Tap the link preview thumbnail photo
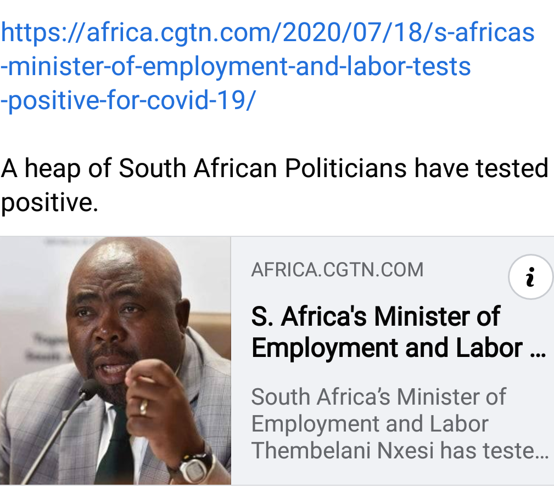This screenshot has width=554, height=488. 115,361
